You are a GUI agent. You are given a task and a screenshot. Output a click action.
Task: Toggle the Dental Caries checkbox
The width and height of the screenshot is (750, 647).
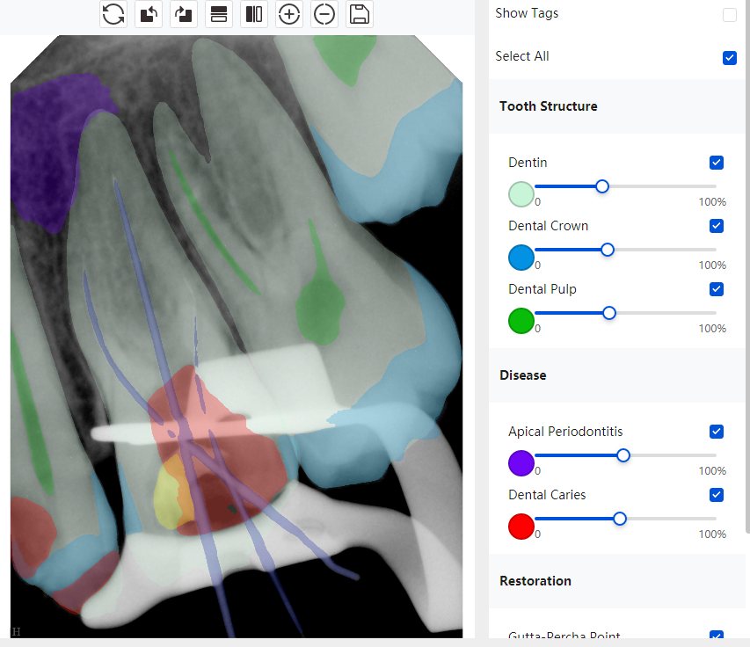pos(717,495)
